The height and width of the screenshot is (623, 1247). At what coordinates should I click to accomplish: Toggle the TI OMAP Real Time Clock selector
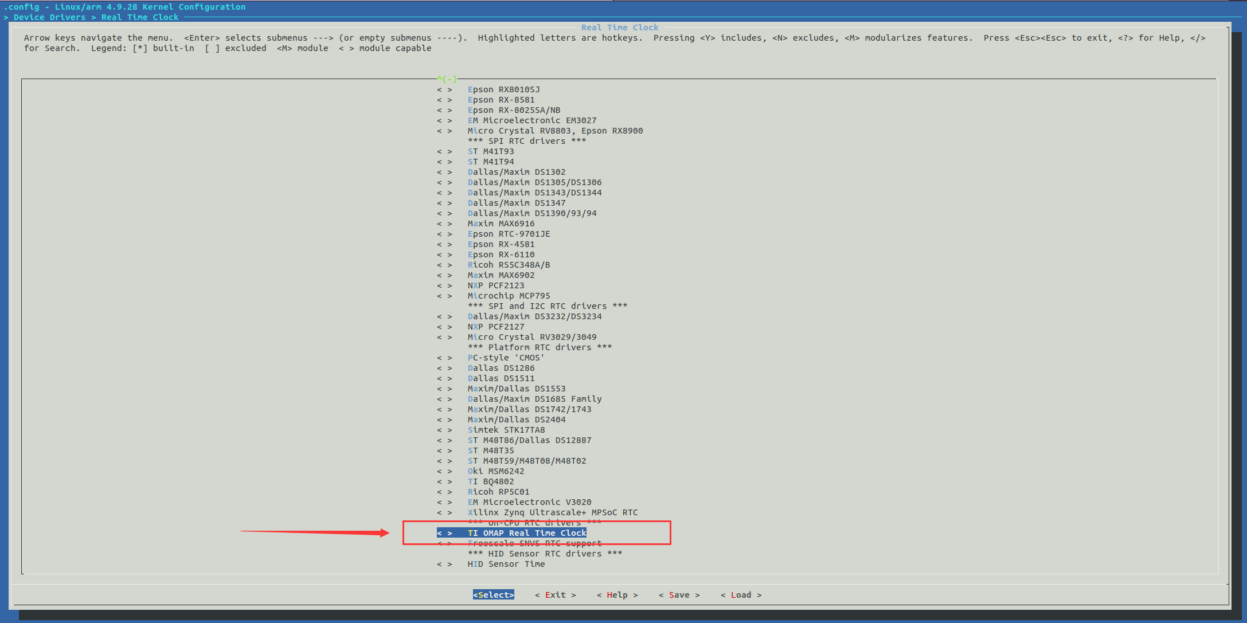(x=444, y=534)
